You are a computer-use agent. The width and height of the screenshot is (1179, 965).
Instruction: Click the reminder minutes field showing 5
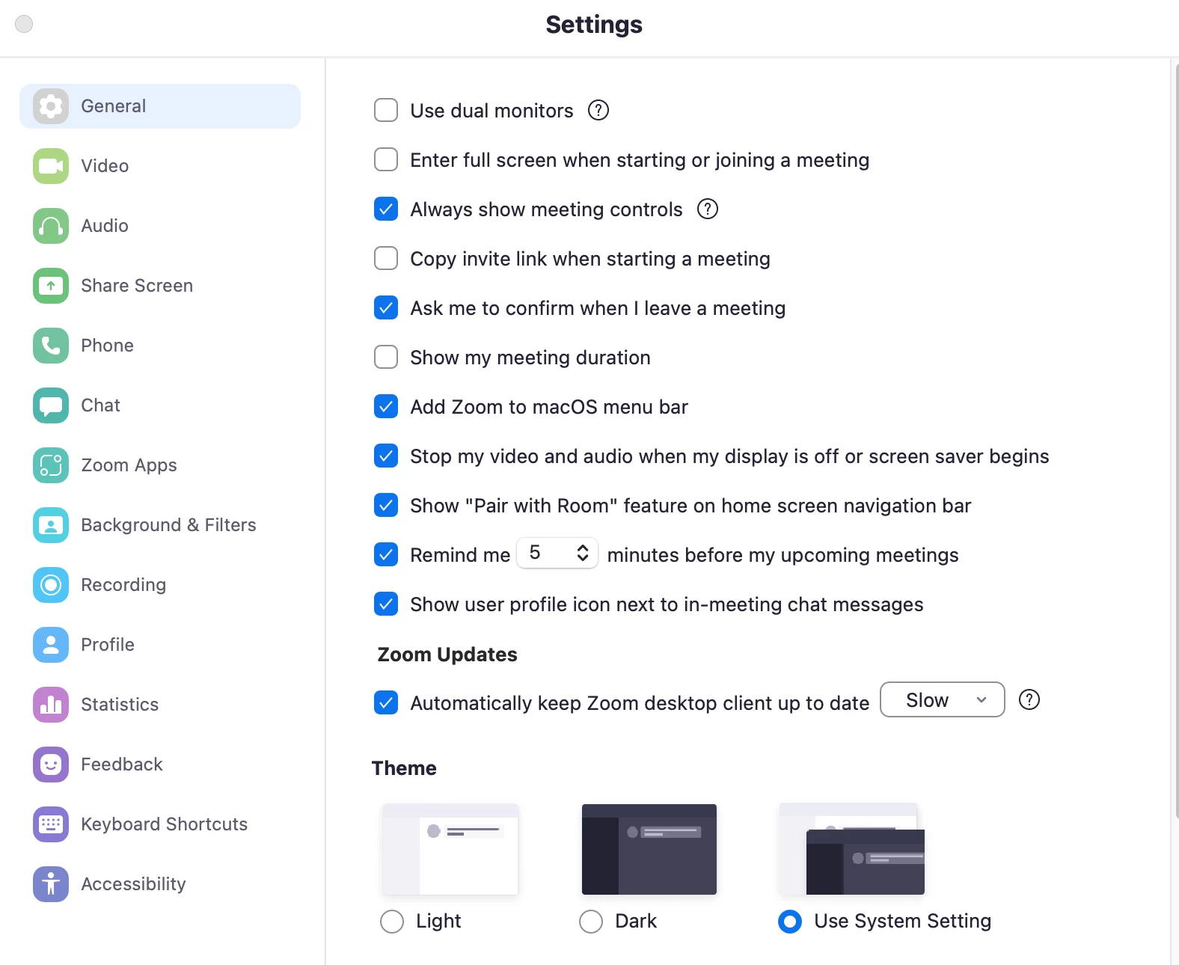pos(557,554)
